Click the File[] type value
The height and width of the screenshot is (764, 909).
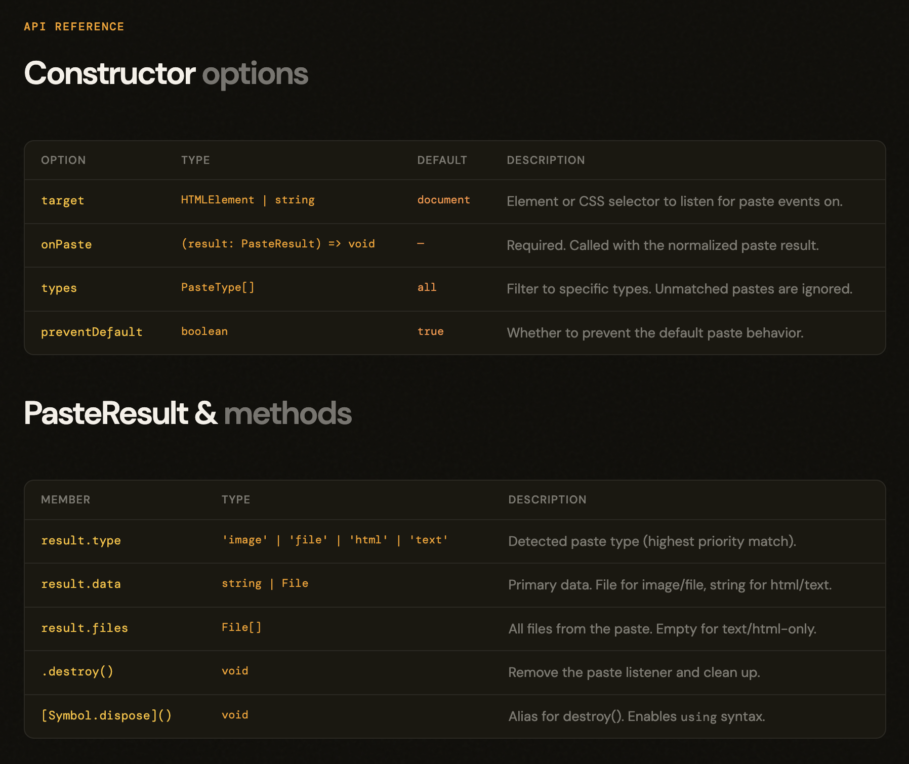[x=241, y=627]
